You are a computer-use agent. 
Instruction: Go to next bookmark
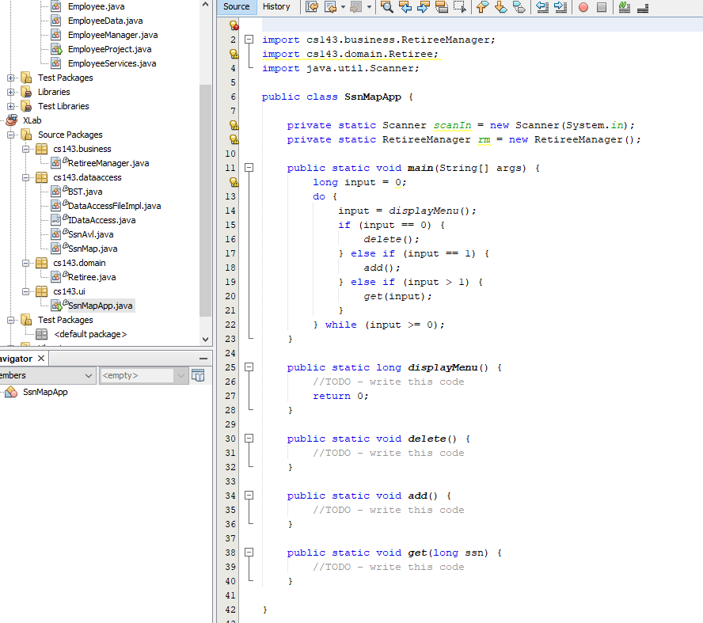pyautogui.click(x=501, y=6)
